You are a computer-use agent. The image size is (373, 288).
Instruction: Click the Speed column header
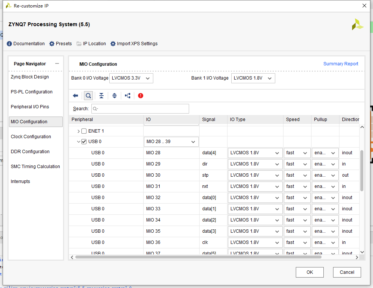(297, 120)
